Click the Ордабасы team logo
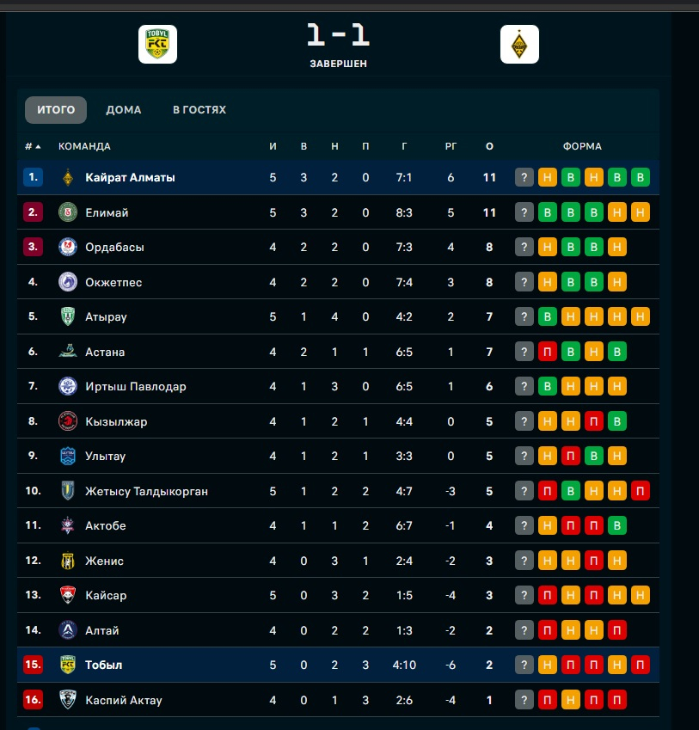This screenshot has width=699, height=730. point(68,248)
